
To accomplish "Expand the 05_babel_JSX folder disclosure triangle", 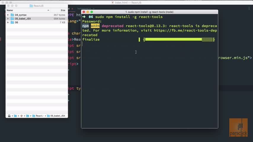I will pyautogui.click(x=8, y=19).
